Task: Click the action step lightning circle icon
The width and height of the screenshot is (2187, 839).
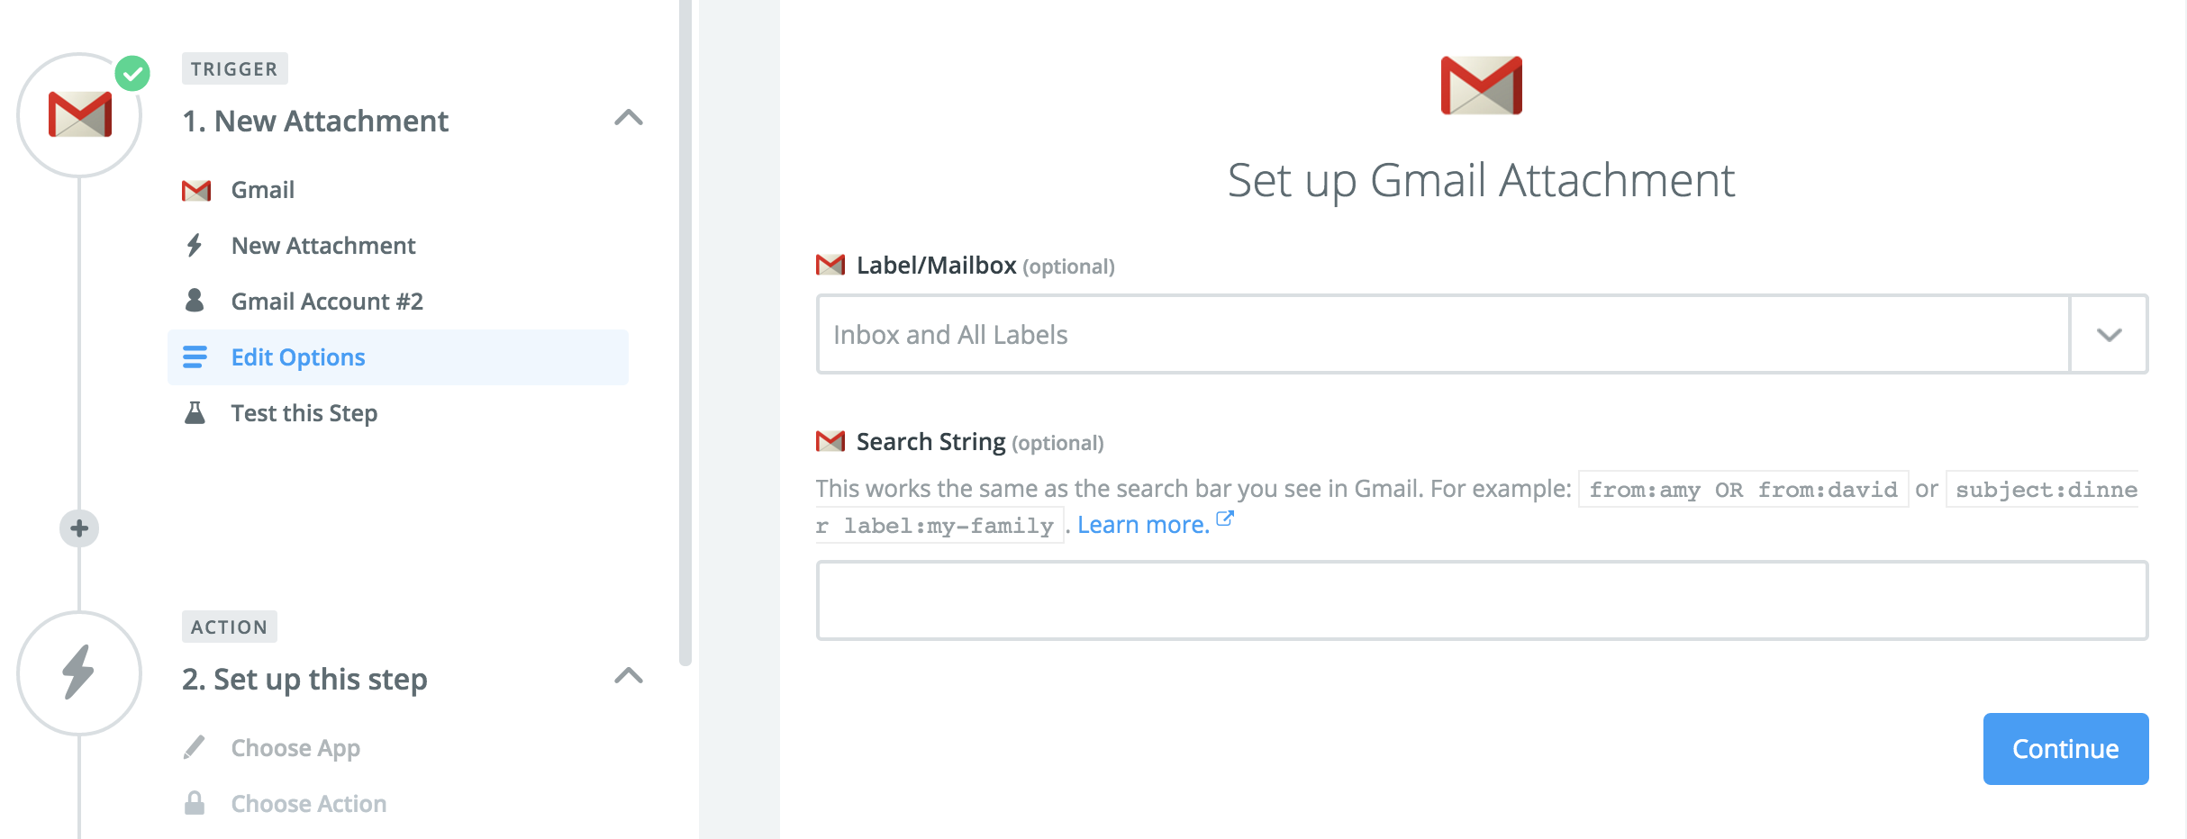Action: click(x=79, y=673)
